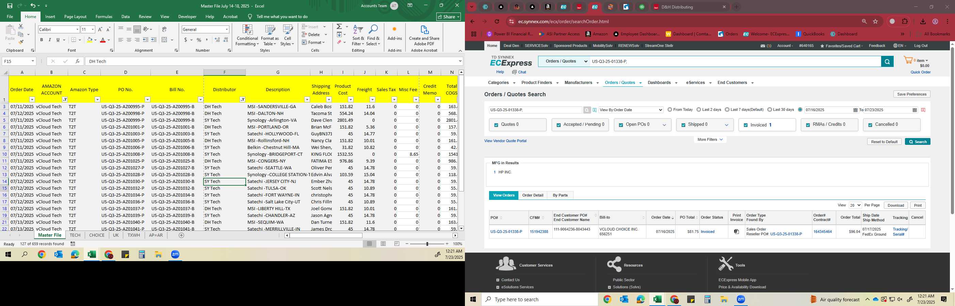Switch to the TECH worksheet tab
The height and width of the screenshot is (306, 955).
[75, 235]
